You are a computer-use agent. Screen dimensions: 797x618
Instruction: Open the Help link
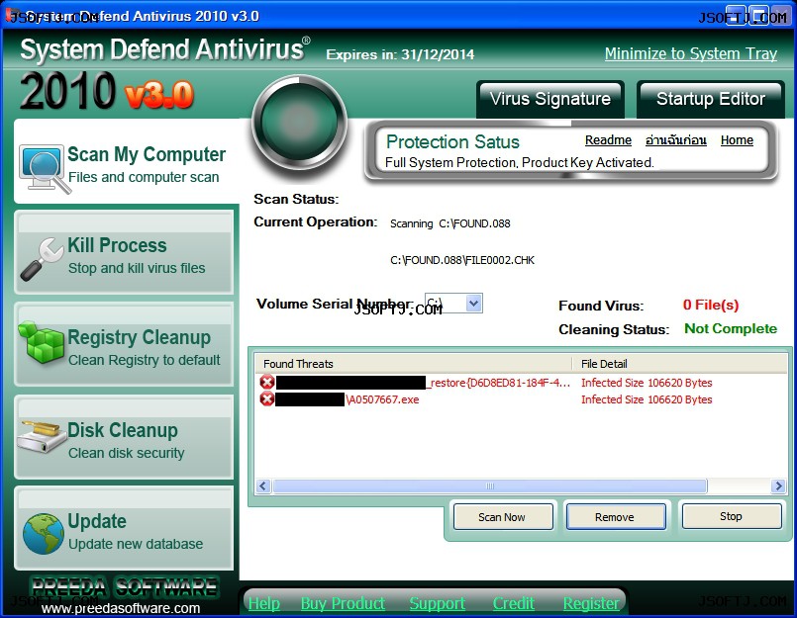click(264, 603)
